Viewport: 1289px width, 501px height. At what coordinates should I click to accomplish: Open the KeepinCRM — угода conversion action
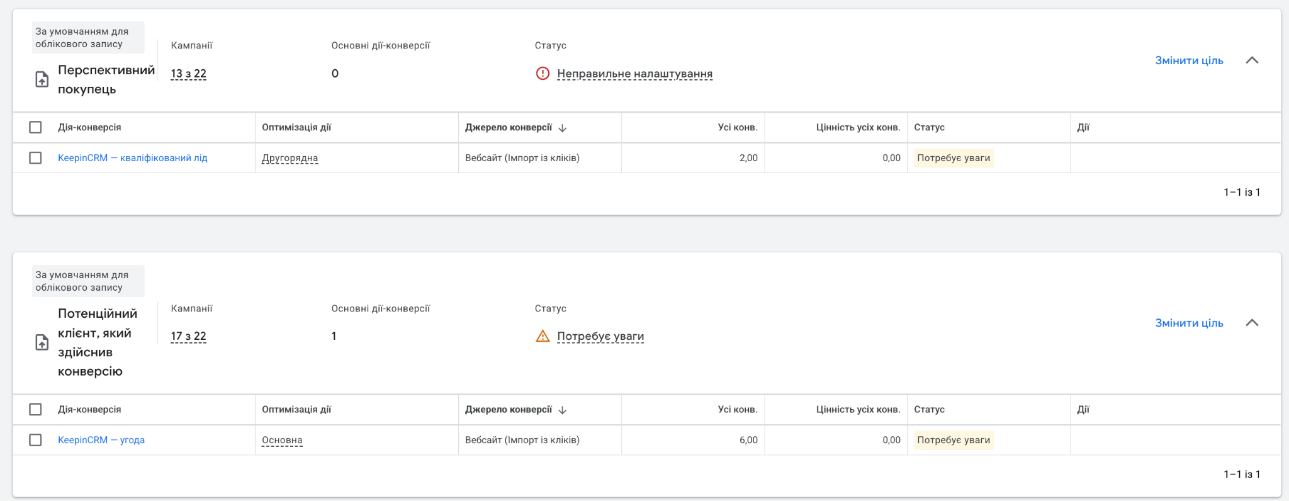point(101,440)
